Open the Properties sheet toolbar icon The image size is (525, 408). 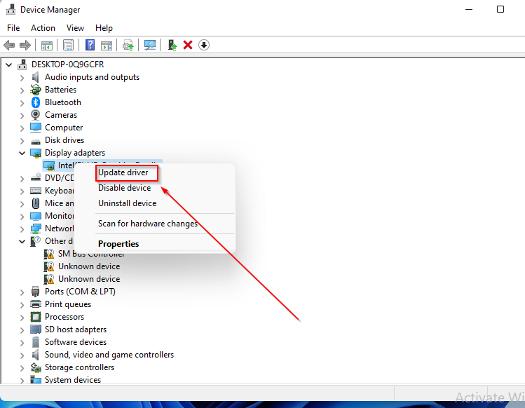68,46
